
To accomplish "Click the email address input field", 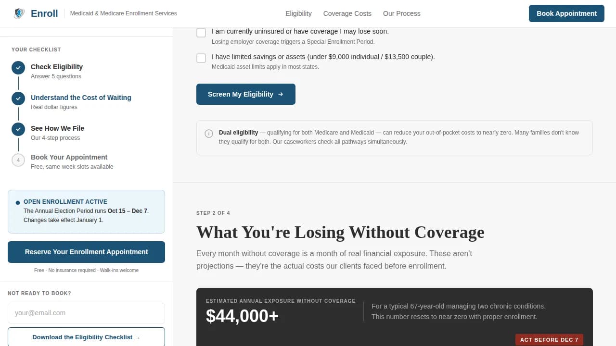I will 86,313.
